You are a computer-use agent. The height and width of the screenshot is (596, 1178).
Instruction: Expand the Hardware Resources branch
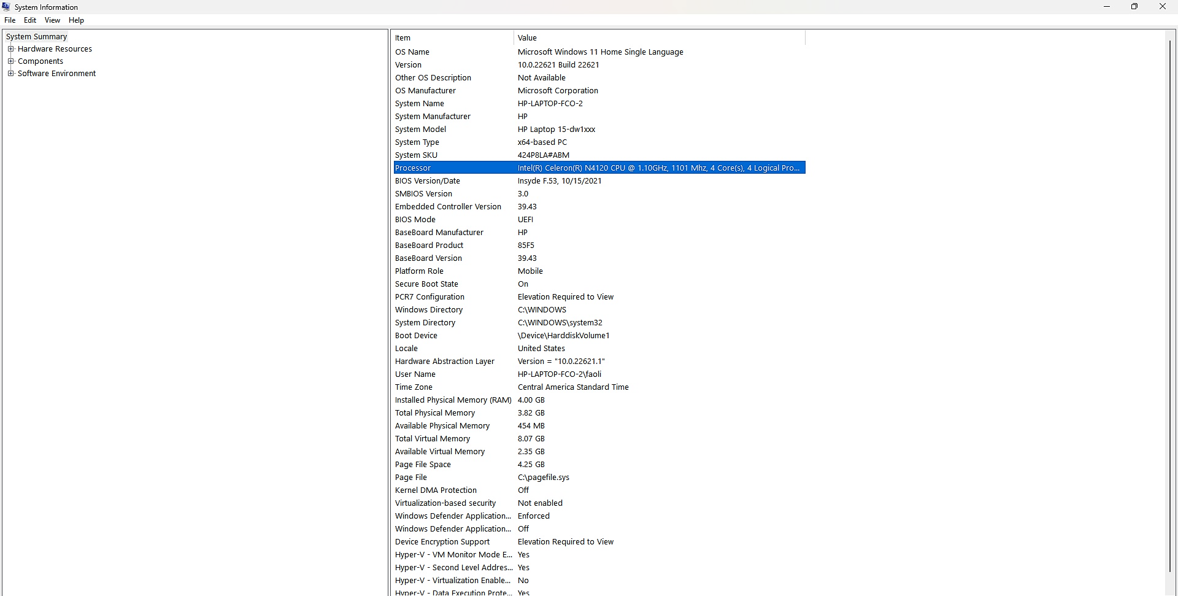click(11, 48)
